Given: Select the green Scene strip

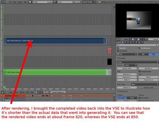Looking at the screenshot, I should point(57,72).
